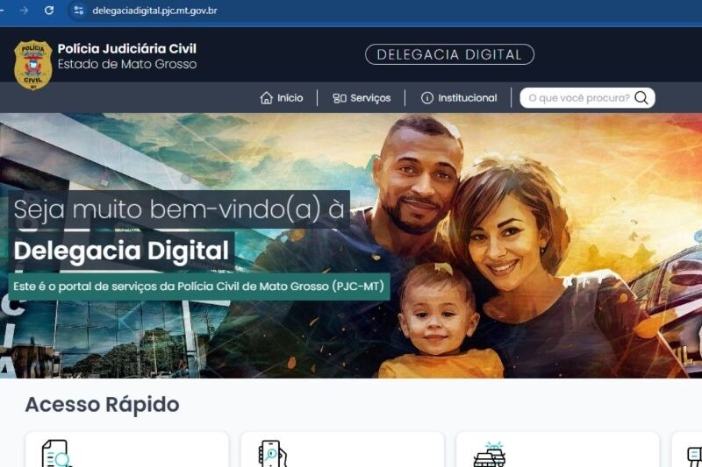Screen dimensions: 702x467
Task: Select the delegaciadigital.pjc.mt.gov.br address bar
Action: (154, 11)
